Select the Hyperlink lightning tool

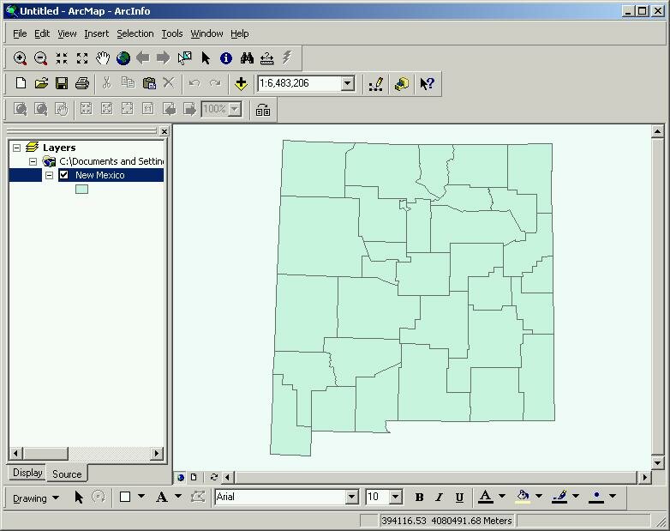pyautogui.click(x=287, y=57)
